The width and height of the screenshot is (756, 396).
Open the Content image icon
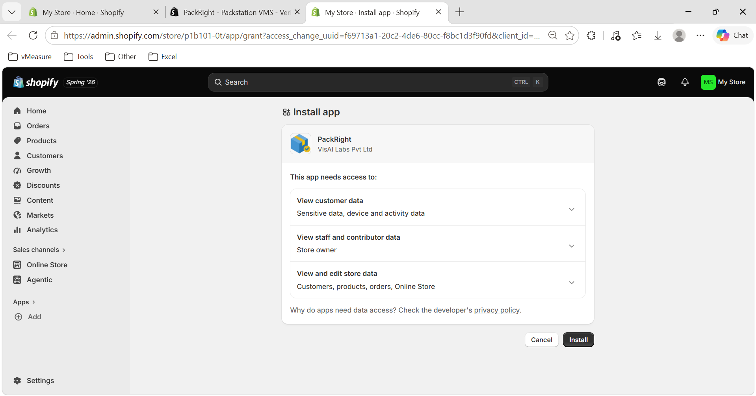(x=17, y=200)
